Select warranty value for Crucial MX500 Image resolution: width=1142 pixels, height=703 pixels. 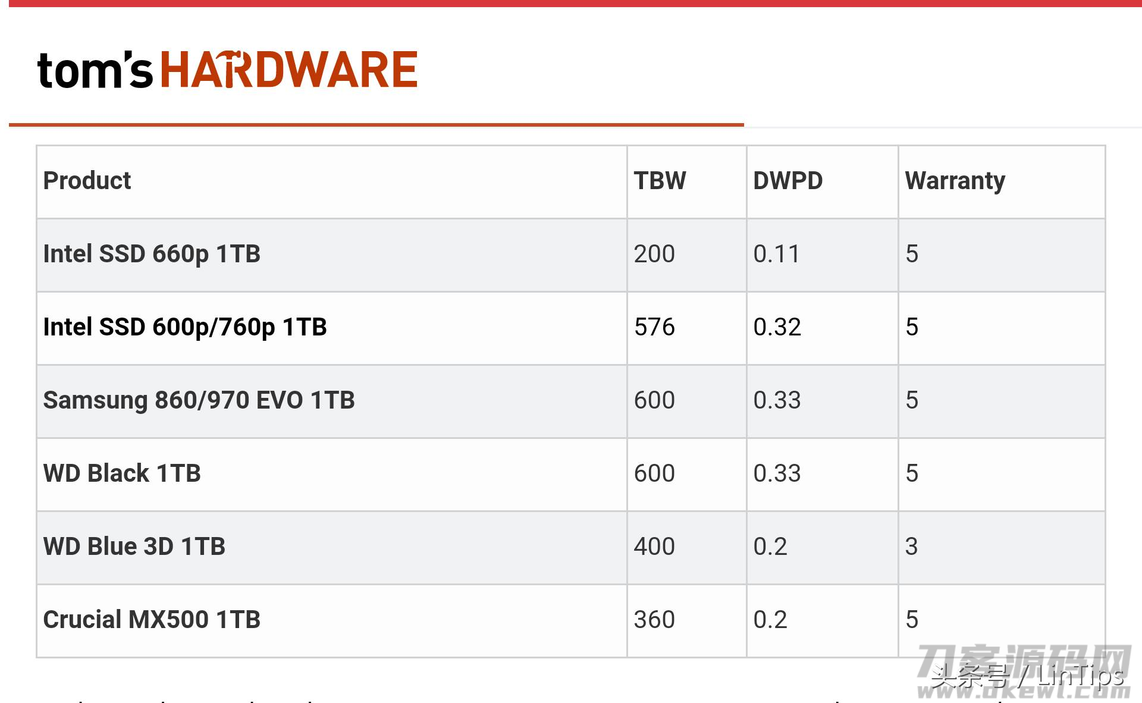[x=912, y=620]
